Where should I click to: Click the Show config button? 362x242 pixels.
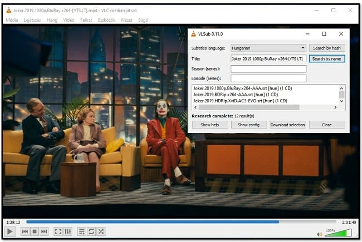click(248, 125)
